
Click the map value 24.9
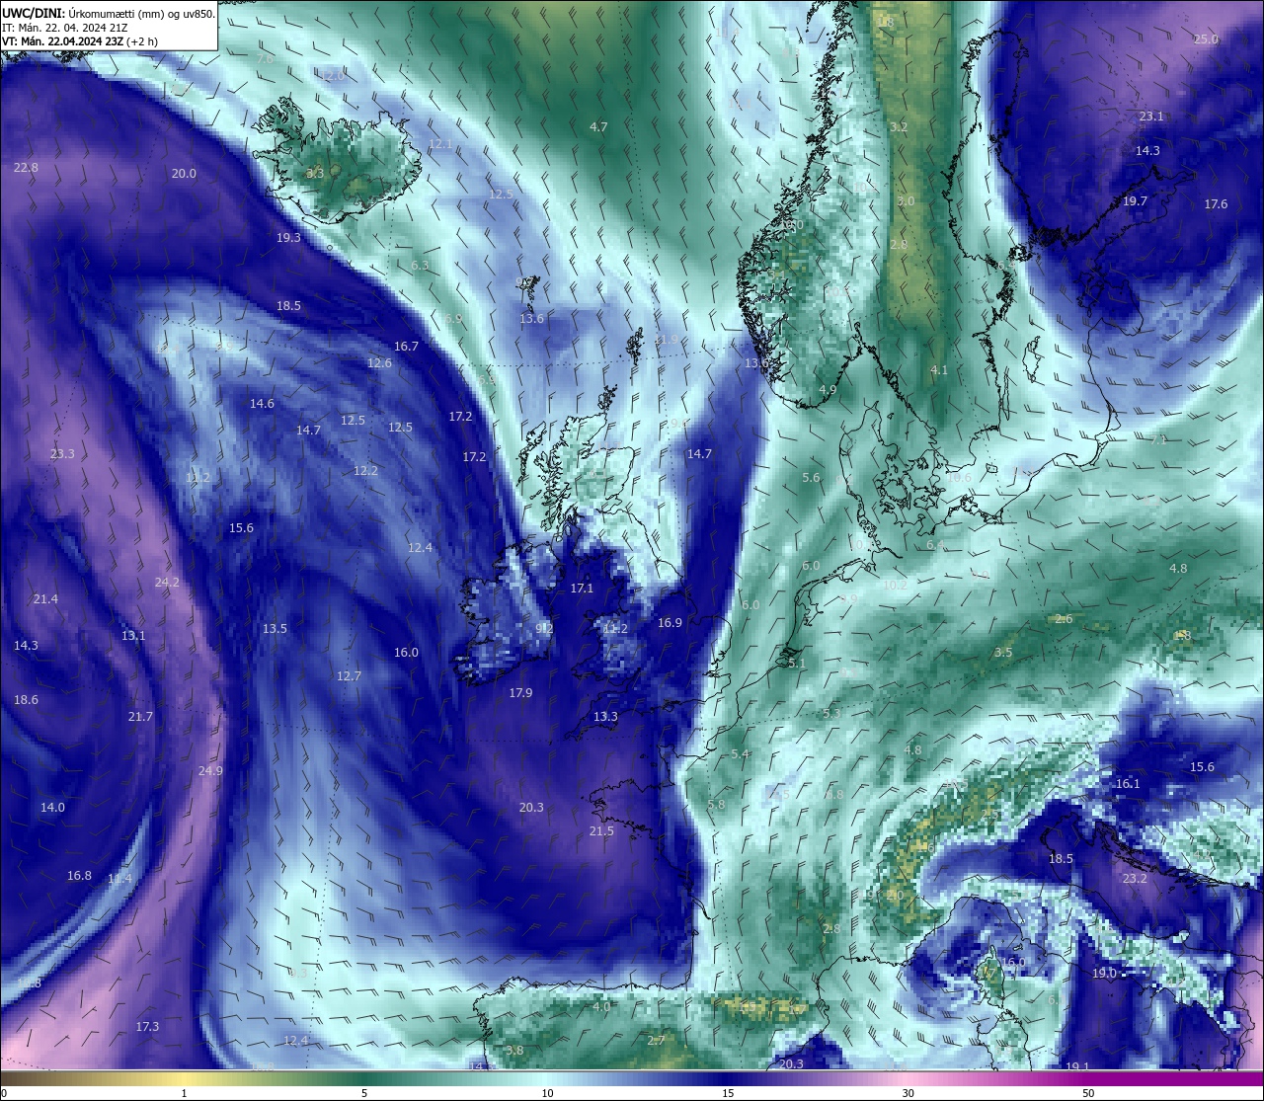(210, 771)
